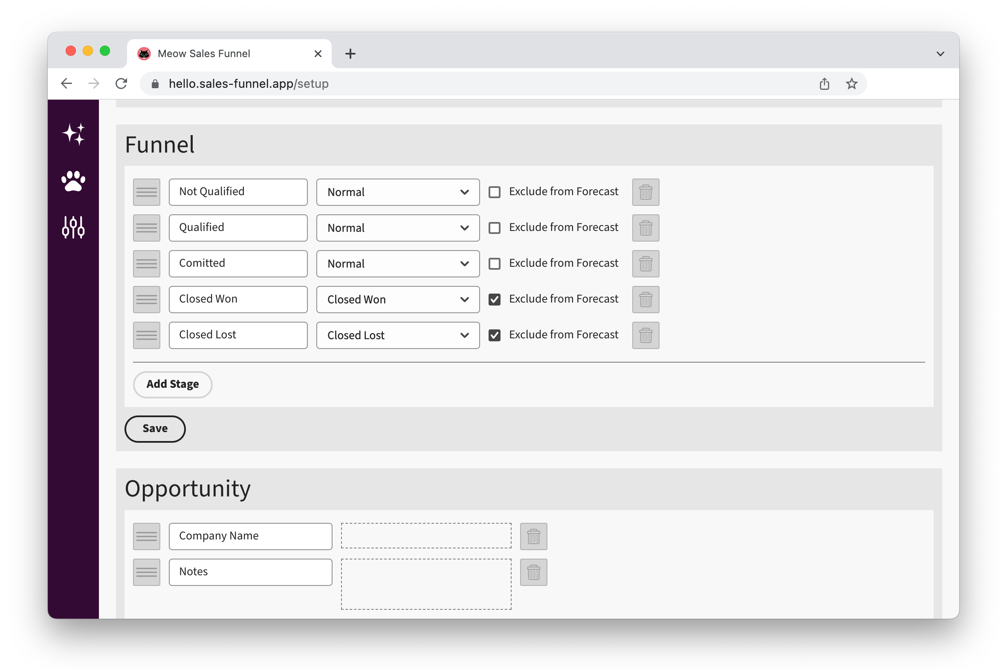Uncheck Exclude from Forecast for Closed Won
This screenshot has height=669, width=1007.
[494, 300]
